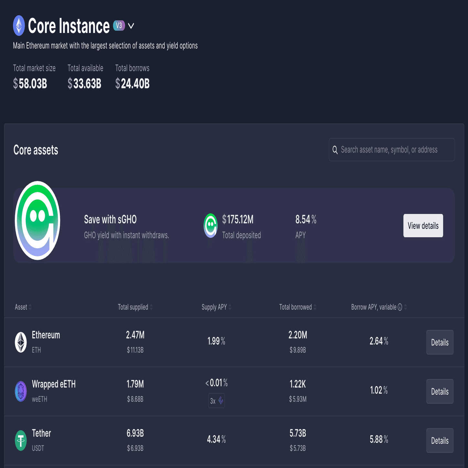The width and height of the screenshot is (468, 468).
Task: Open View details for sGHO savings
Action: point(423,226)
